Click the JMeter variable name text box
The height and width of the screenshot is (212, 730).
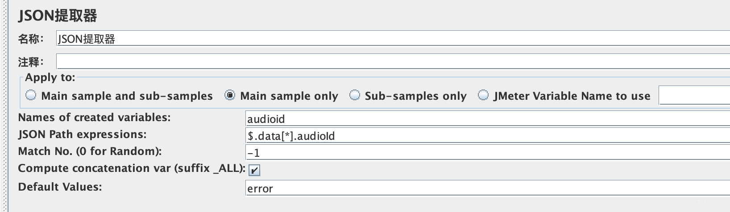(x=694, y=96)
